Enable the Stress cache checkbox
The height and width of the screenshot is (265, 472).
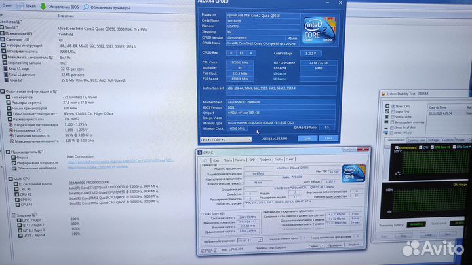(393, 117)
